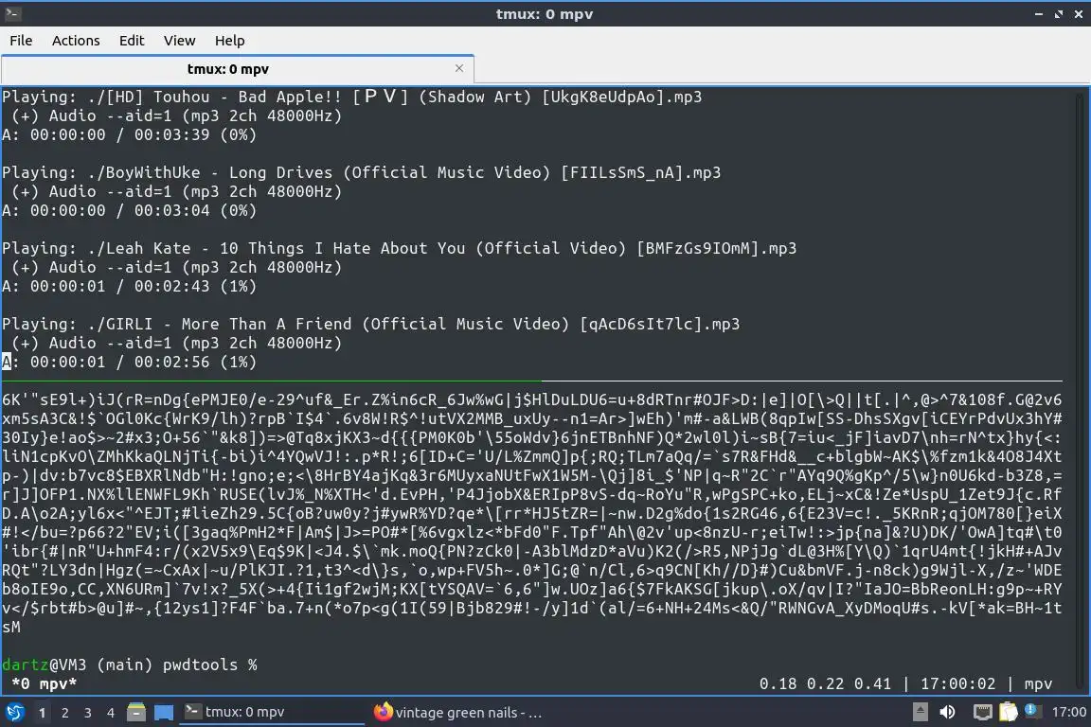The height and width of the screenshot is (727, 1091).
Task: Open the Edit menu
Action: point(132,41)
